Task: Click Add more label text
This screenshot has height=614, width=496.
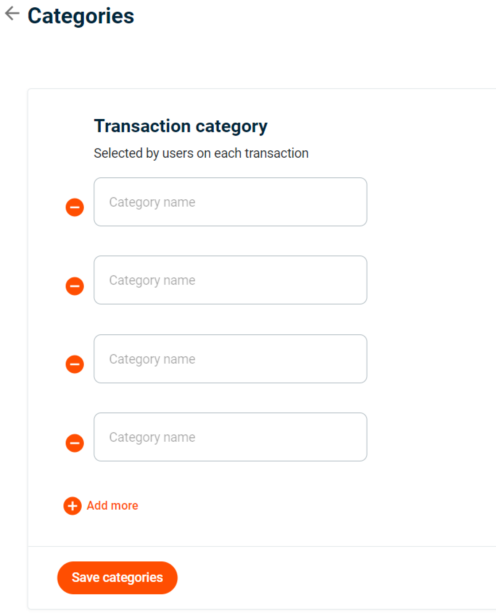Action: (x=112, y=506)
